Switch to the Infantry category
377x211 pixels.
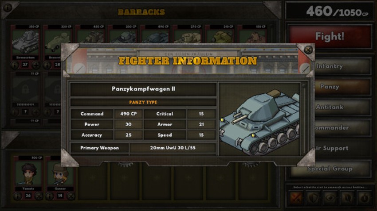click(x=342, y=66)
